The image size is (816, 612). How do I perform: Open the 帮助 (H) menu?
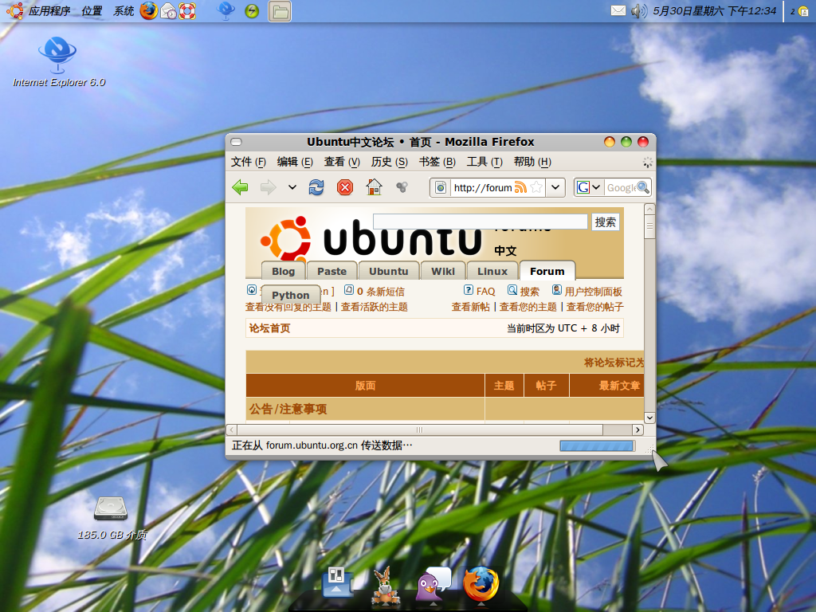pyautogui.click(x=532, y=162)
